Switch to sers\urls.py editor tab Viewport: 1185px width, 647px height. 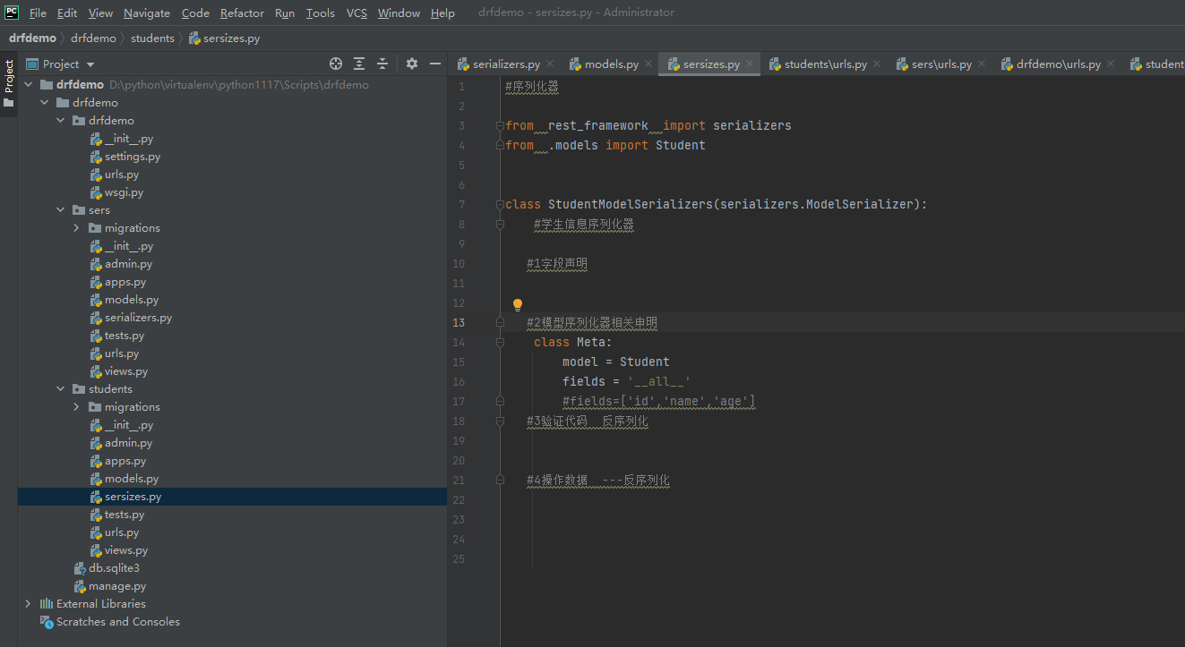point(940,64)
